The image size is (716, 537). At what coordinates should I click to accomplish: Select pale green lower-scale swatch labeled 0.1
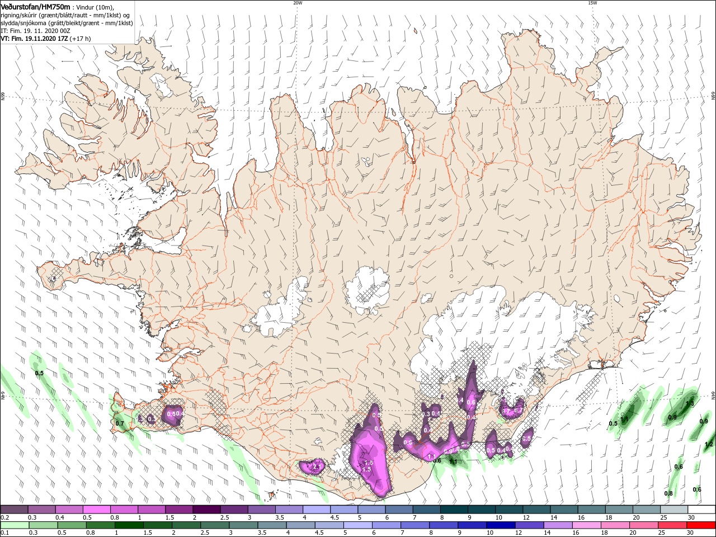click(15, 525)
